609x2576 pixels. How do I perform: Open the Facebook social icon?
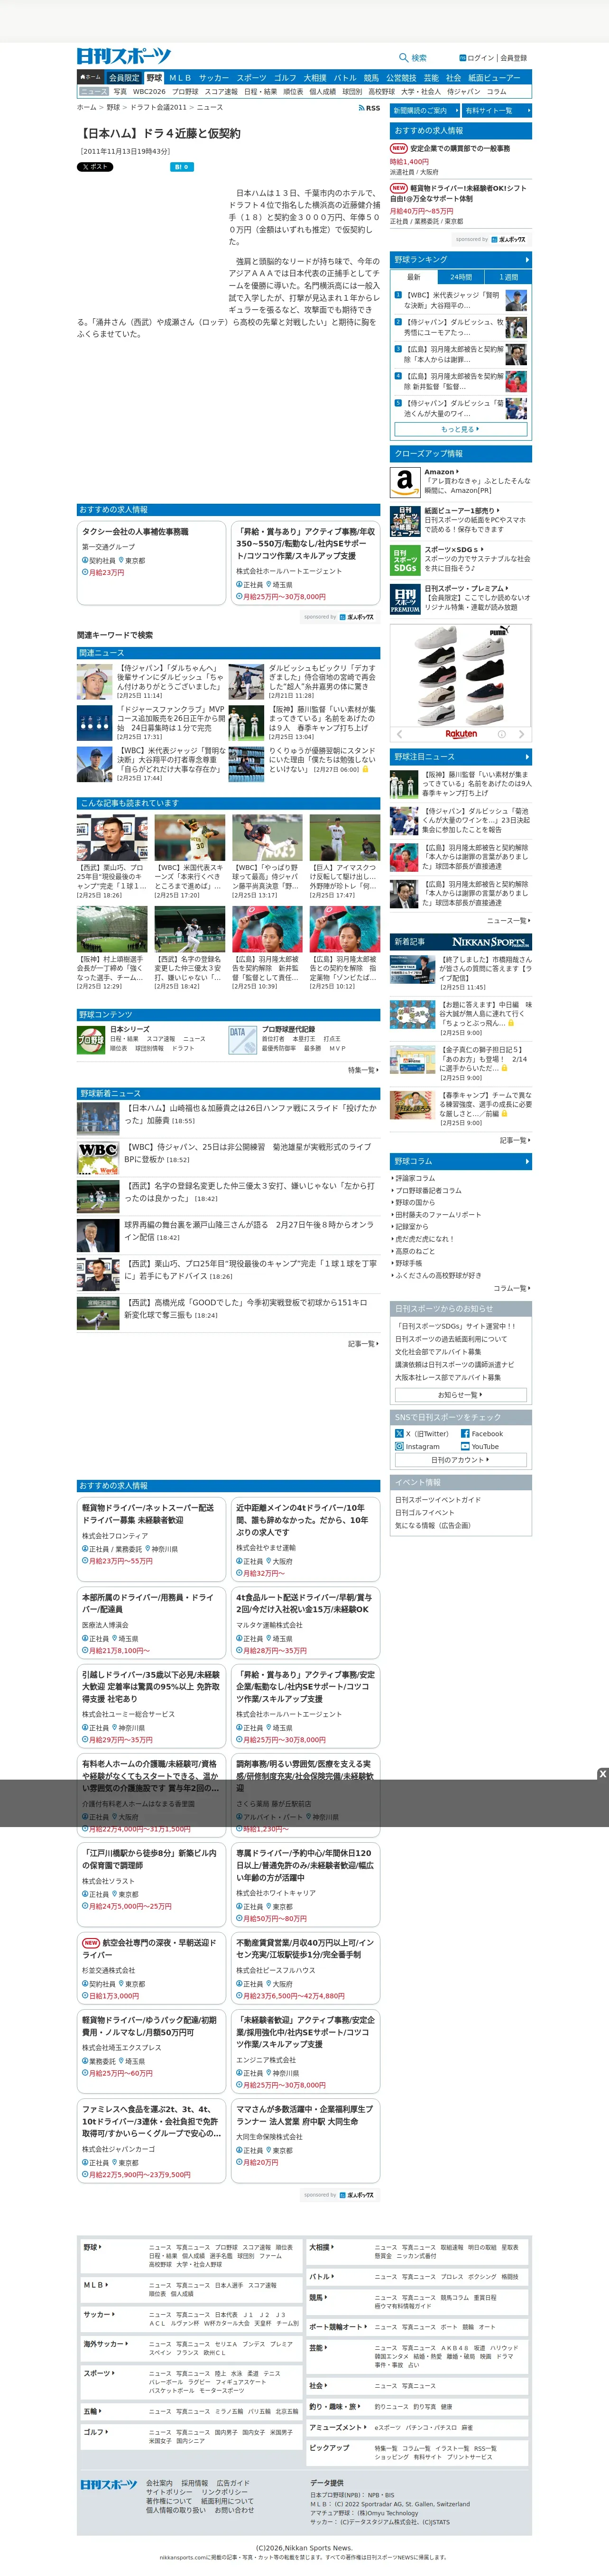(x=465, y=1434)
